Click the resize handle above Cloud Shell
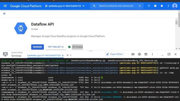 [x=91, y=51]
